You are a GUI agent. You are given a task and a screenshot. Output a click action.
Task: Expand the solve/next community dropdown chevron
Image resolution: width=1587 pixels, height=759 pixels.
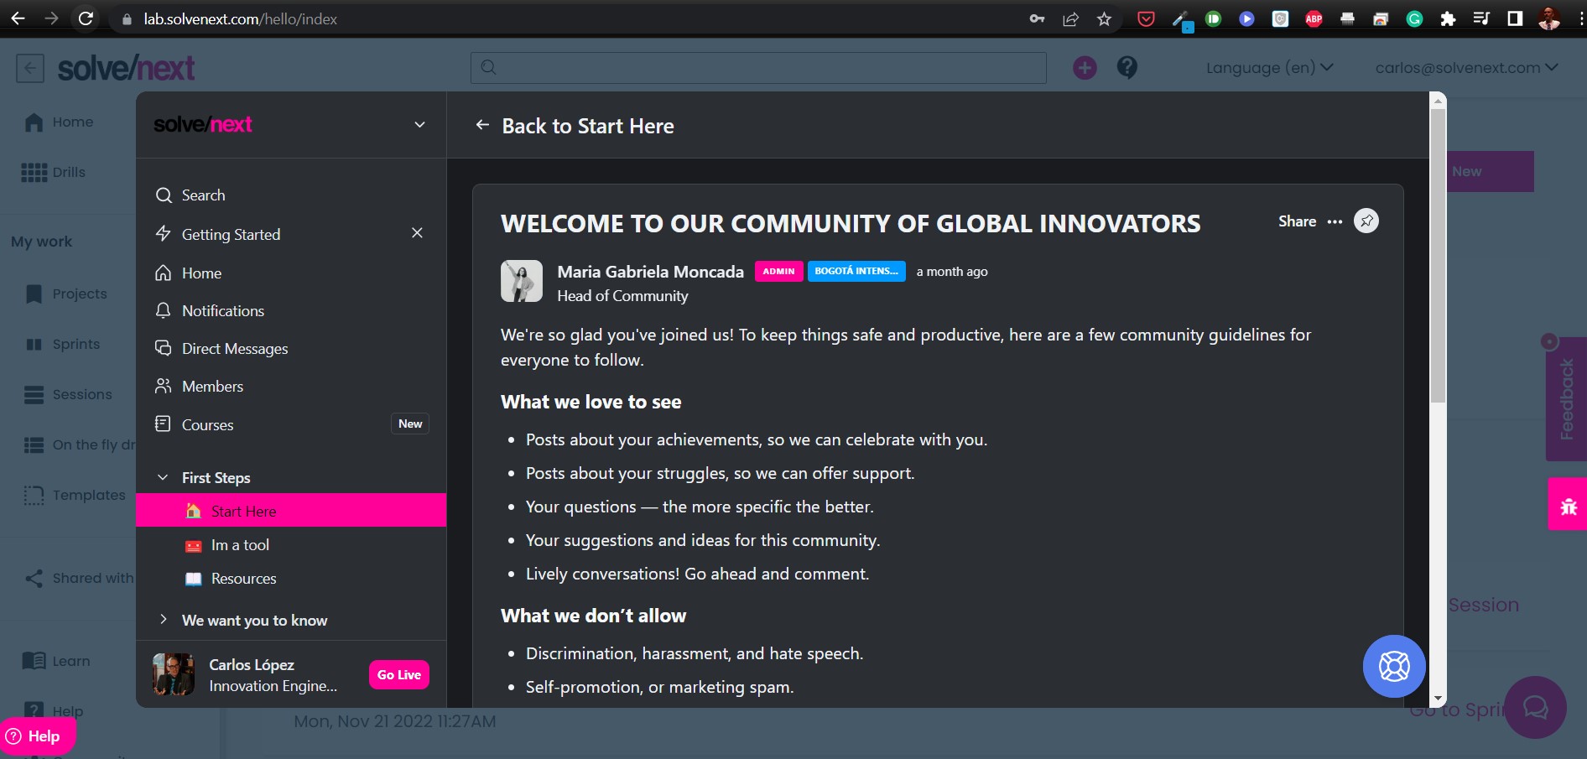(x=419, y=125)
